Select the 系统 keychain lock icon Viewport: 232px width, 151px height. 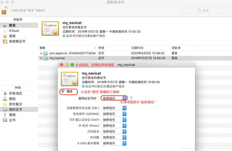[5, 36]
